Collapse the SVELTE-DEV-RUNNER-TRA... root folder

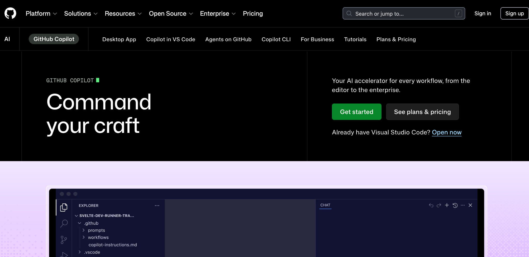point(104,216)
